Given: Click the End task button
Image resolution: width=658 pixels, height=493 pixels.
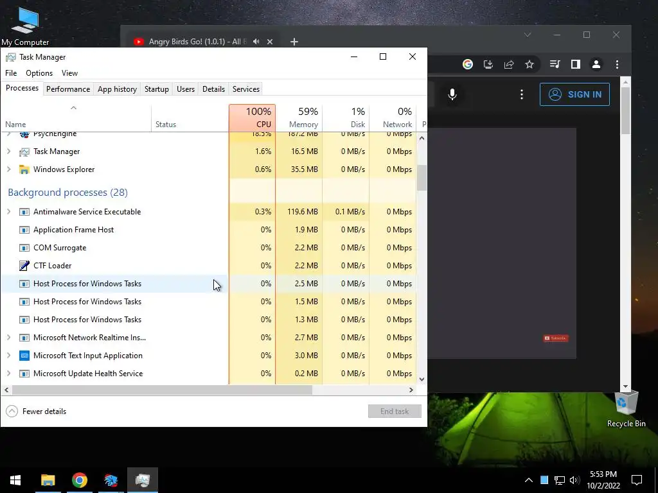Looking at the screenshot, I should click(395, 411).
